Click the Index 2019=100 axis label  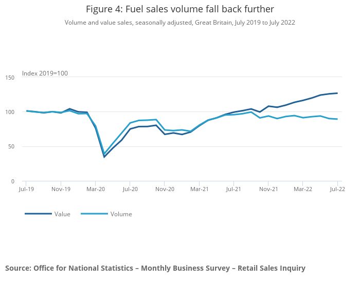point(45,73)
